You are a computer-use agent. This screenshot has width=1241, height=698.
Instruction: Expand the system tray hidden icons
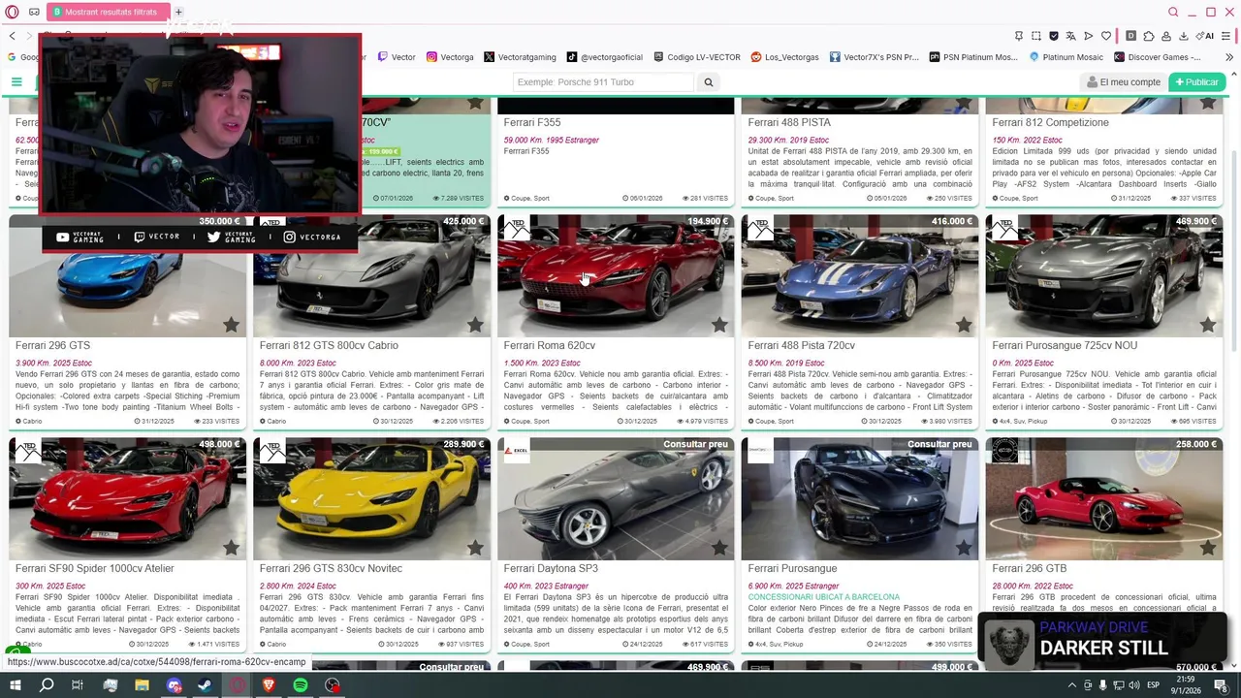[1072, 685]
